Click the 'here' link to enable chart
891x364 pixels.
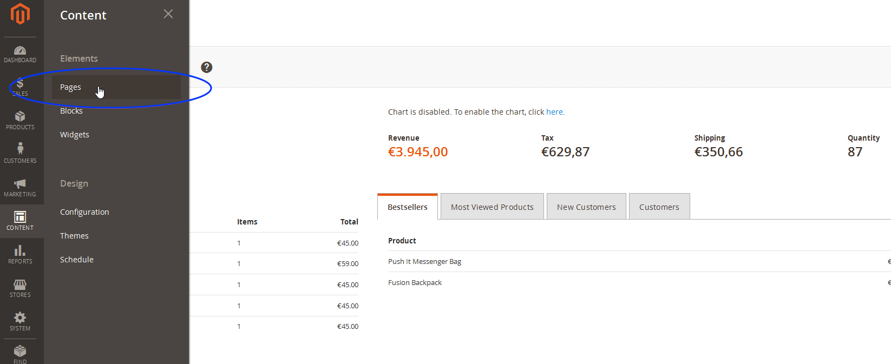pos(554,112)
